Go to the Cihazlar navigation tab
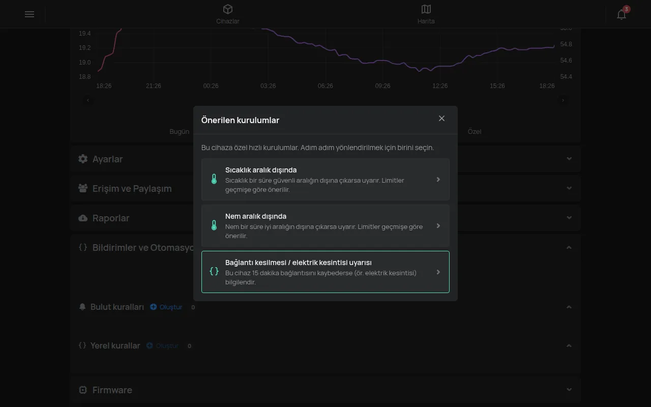The width and height of the screenshot is (651, 407). 228,14
